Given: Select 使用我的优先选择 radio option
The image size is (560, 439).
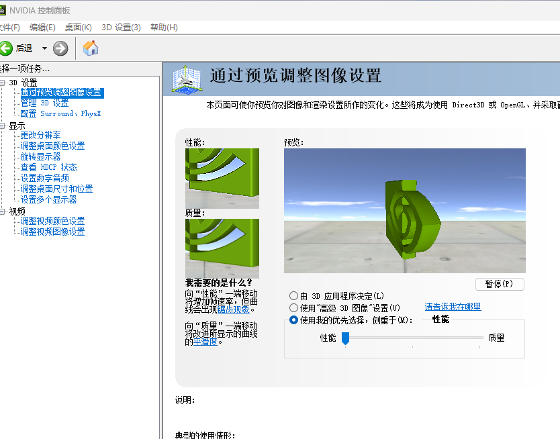Looking at the screenshot, I should pyautogui.click(x=293, y=320).
